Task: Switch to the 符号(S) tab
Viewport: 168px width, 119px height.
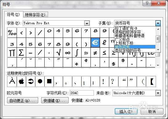Action: (14, 14)
